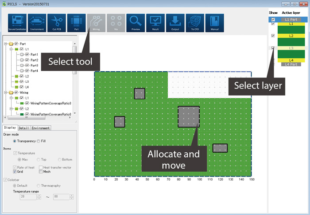Click the Part2 component icon

[x=22, y=60]
